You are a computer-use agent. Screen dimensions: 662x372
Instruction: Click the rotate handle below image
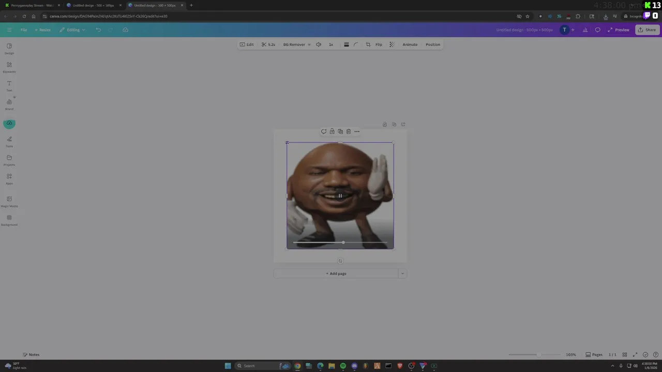(340, 261)
